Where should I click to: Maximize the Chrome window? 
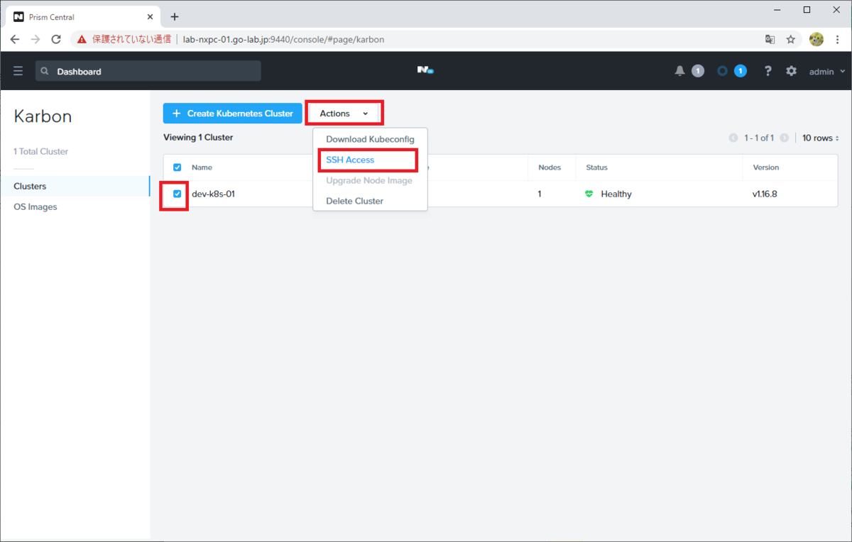[x=807, y=10]
